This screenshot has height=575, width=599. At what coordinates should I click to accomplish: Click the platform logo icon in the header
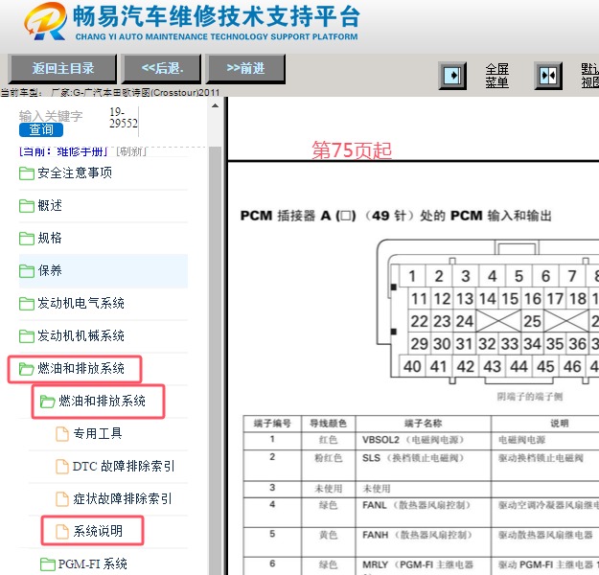click(45, 21)
